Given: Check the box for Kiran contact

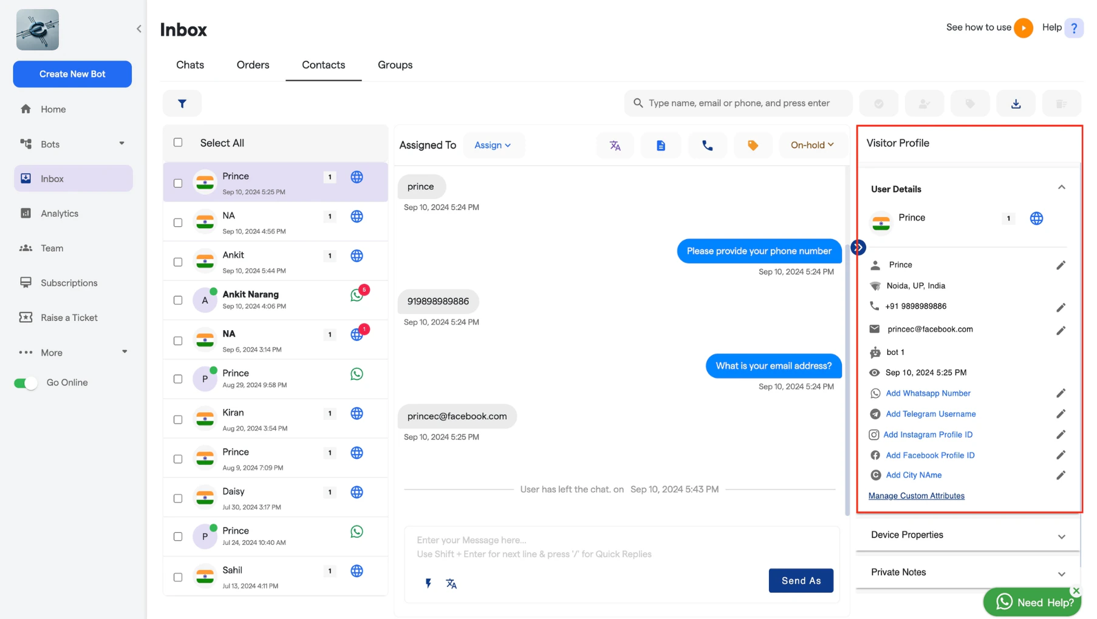Looking at the screenshot, I should (178, 420).
